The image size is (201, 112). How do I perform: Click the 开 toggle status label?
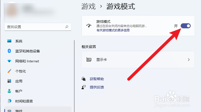176,26
